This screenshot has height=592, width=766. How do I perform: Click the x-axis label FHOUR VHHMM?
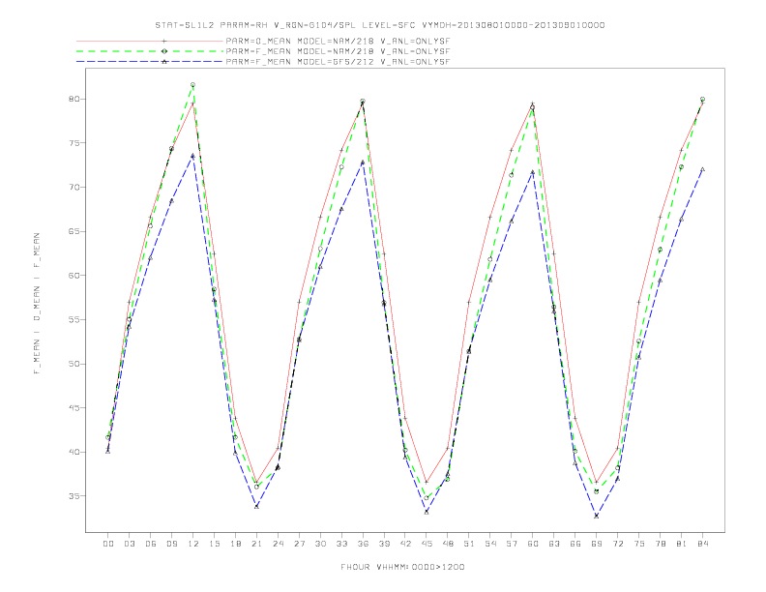pos(402,567)
